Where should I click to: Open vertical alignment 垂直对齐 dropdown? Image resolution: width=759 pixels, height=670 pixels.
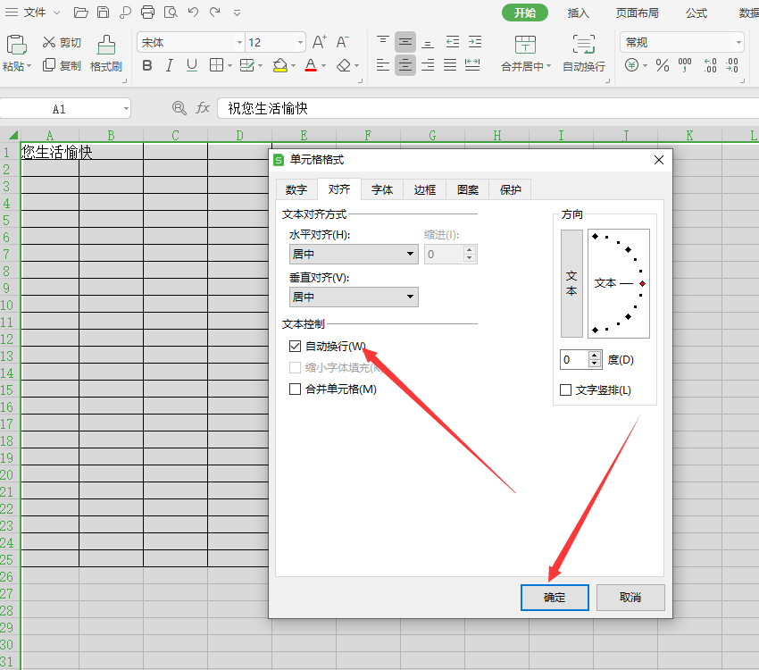pyautogui.click(x=354, y=297)
